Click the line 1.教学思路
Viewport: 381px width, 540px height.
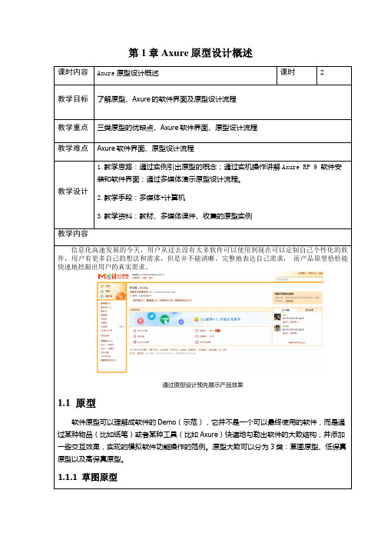click(219, 173)
